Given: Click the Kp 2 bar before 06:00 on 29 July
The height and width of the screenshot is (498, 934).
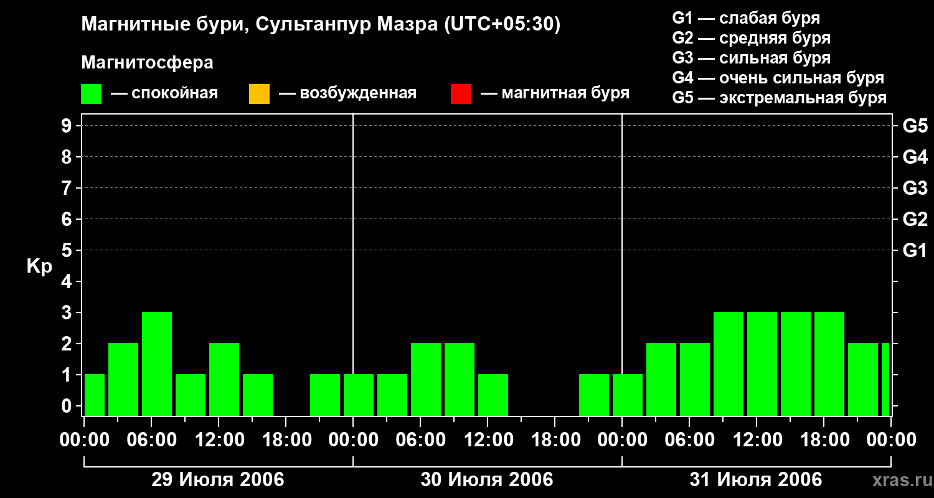Looking at the screenshot, I should click(123, 379).
